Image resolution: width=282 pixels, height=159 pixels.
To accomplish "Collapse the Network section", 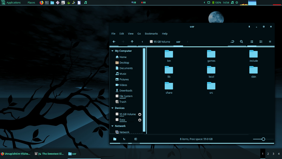I will (x=112, y=126).
